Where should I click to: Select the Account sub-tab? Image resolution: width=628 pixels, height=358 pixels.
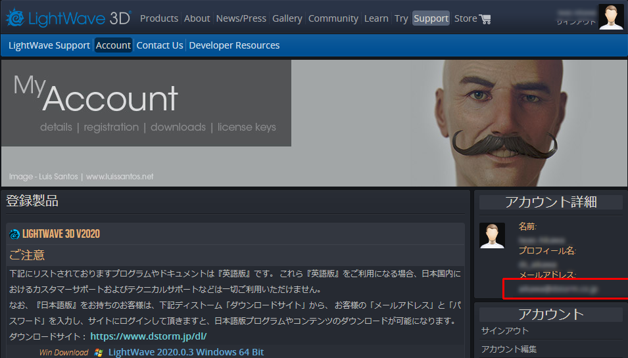click(x=113, y=45)
